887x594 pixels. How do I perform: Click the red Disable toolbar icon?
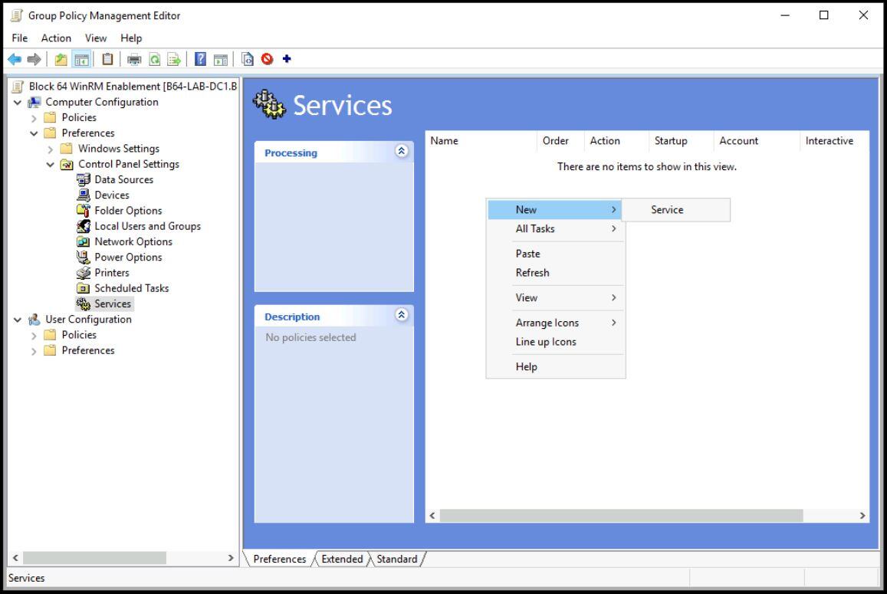tap(267, 59)
